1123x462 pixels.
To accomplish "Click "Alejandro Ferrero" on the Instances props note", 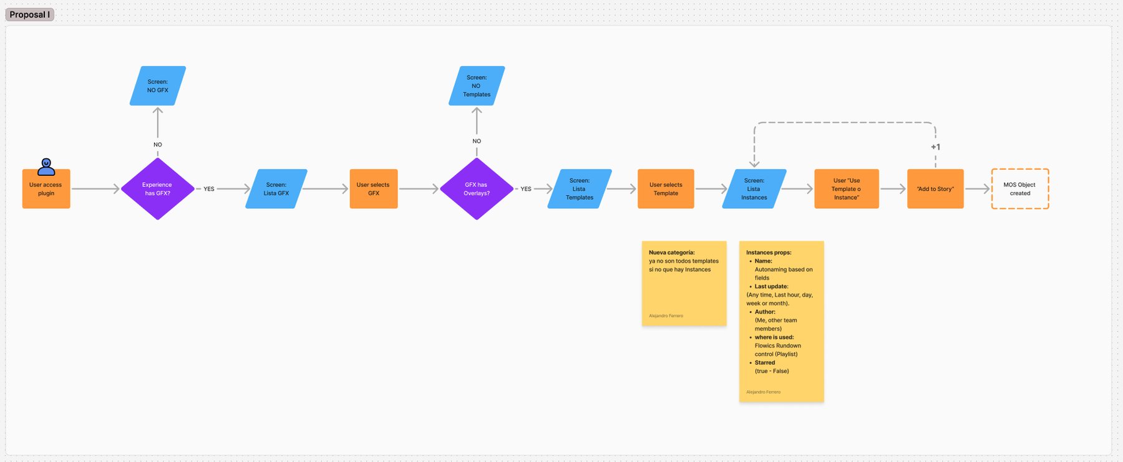I will 763,392.
